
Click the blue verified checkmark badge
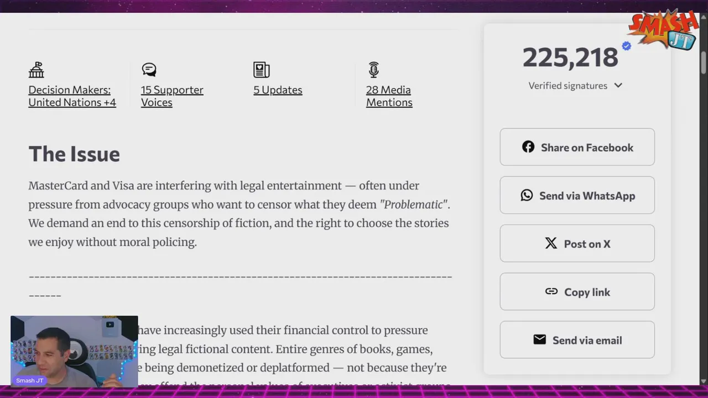tap(626, 46)
